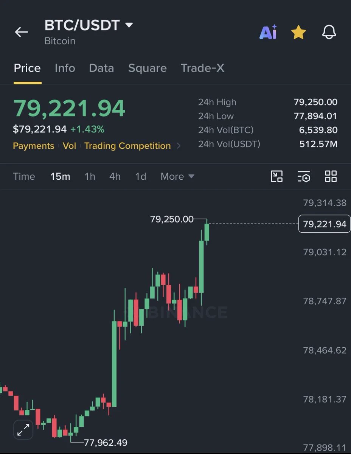Open the AI assistant icon
351x454 pixels.
click(x=268, y=33)
